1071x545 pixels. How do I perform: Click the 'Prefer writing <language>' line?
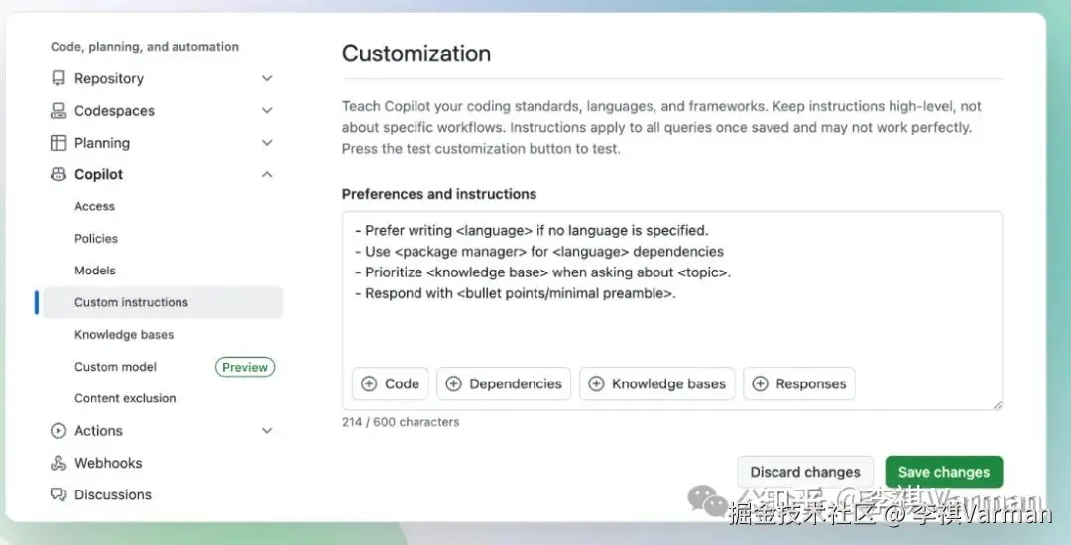pos(533,231)
